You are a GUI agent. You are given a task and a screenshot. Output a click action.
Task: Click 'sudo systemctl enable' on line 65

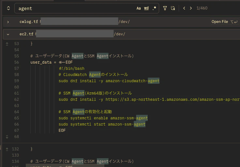(x=83, y=118)
